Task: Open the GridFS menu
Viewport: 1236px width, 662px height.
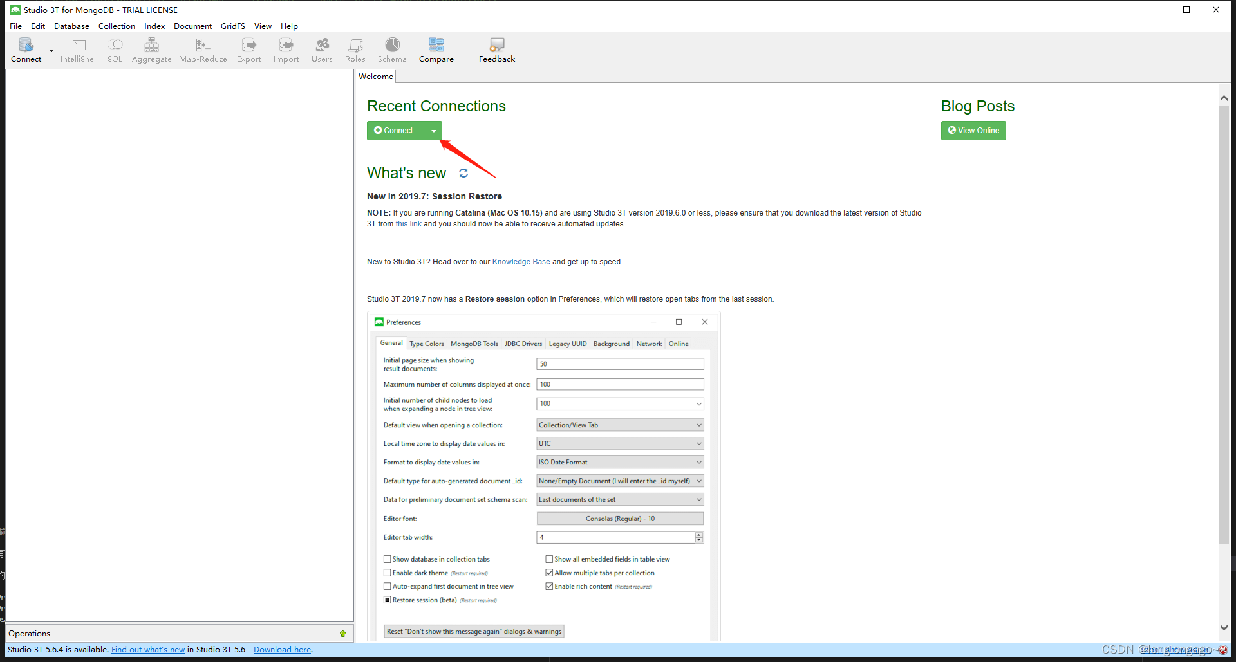Action: pos(232,26)
